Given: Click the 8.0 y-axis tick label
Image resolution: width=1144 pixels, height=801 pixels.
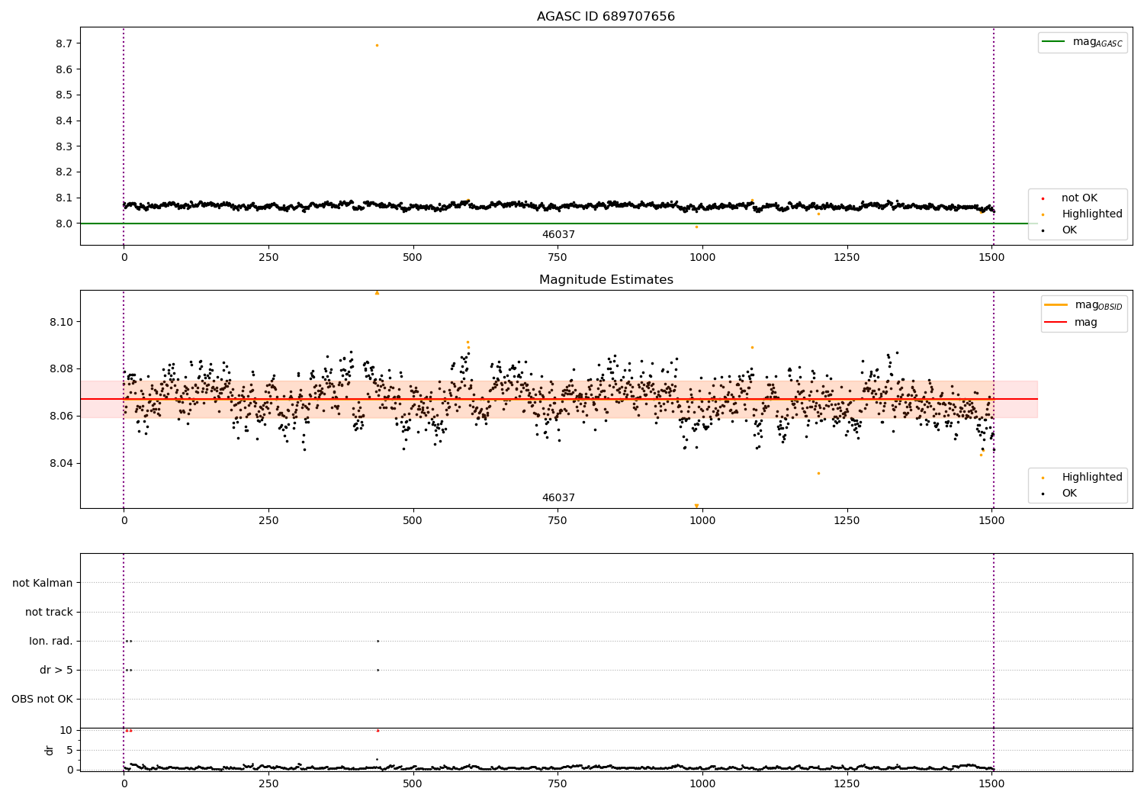Looking at the screenshot, I should tap(64, 224).
